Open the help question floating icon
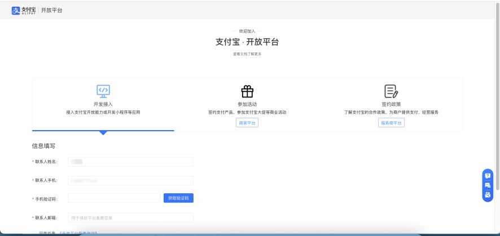This screenshot has width=500, height=236. (488, 176)
